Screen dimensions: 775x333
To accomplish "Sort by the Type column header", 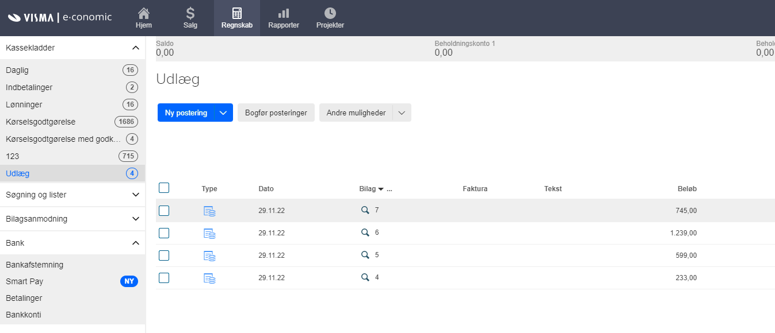I will [x=209, y=189].
